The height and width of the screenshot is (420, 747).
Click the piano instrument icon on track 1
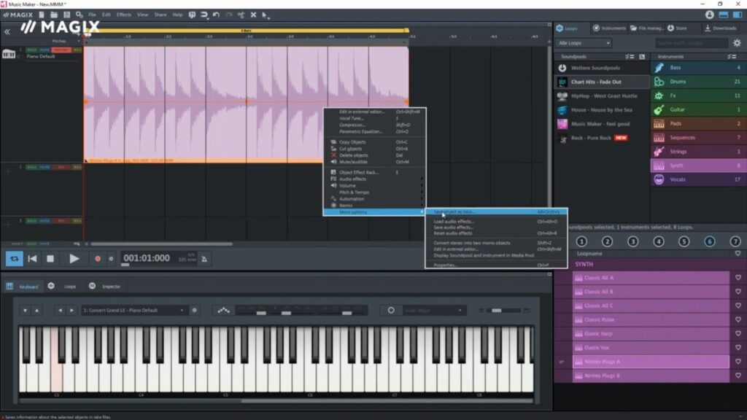pos(9,54)
